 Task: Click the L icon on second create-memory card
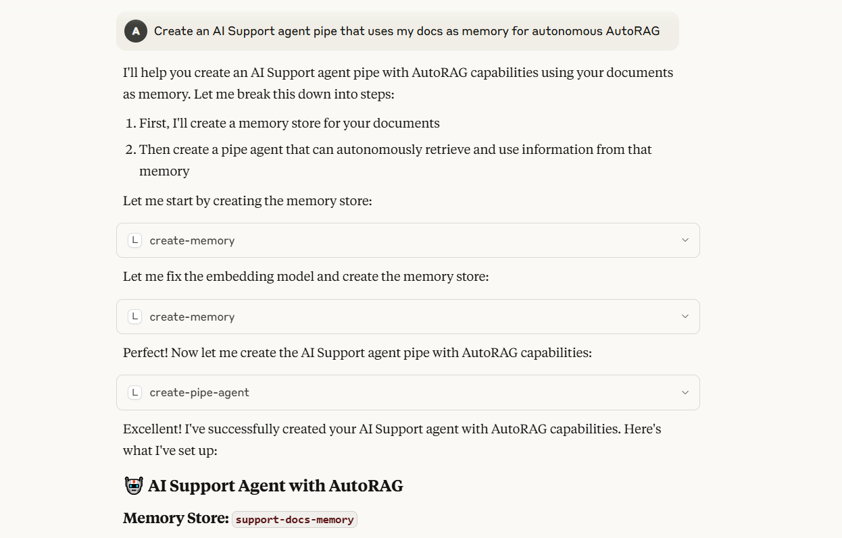pyautogui.click(x=134, y=316)
